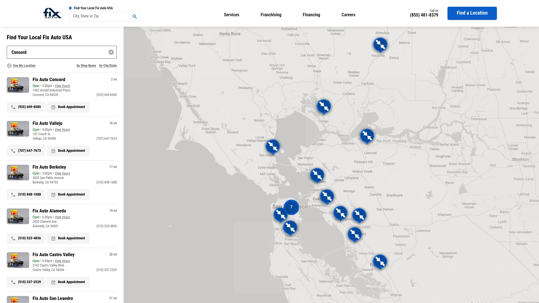The image size is (539, 303).
Task: Call Fix Auto Alameda button (510) 523-4836
Action: [x=26, y=238]
